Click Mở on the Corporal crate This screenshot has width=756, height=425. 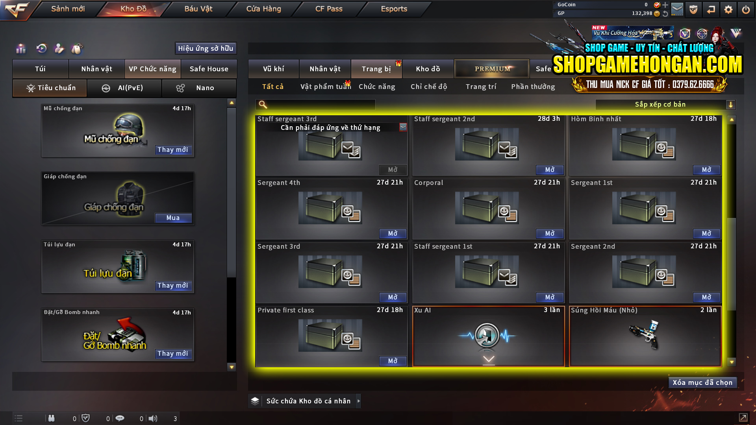pyautogui.click(x=550, y=233)
